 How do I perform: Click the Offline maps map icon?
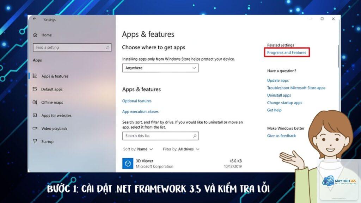pyautogui.click(x=35, y=102)
